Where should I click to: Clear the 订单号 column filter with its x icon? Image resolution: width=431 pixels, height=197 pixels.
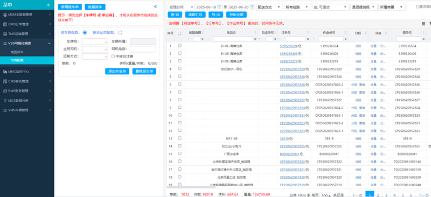pos(308,39)
